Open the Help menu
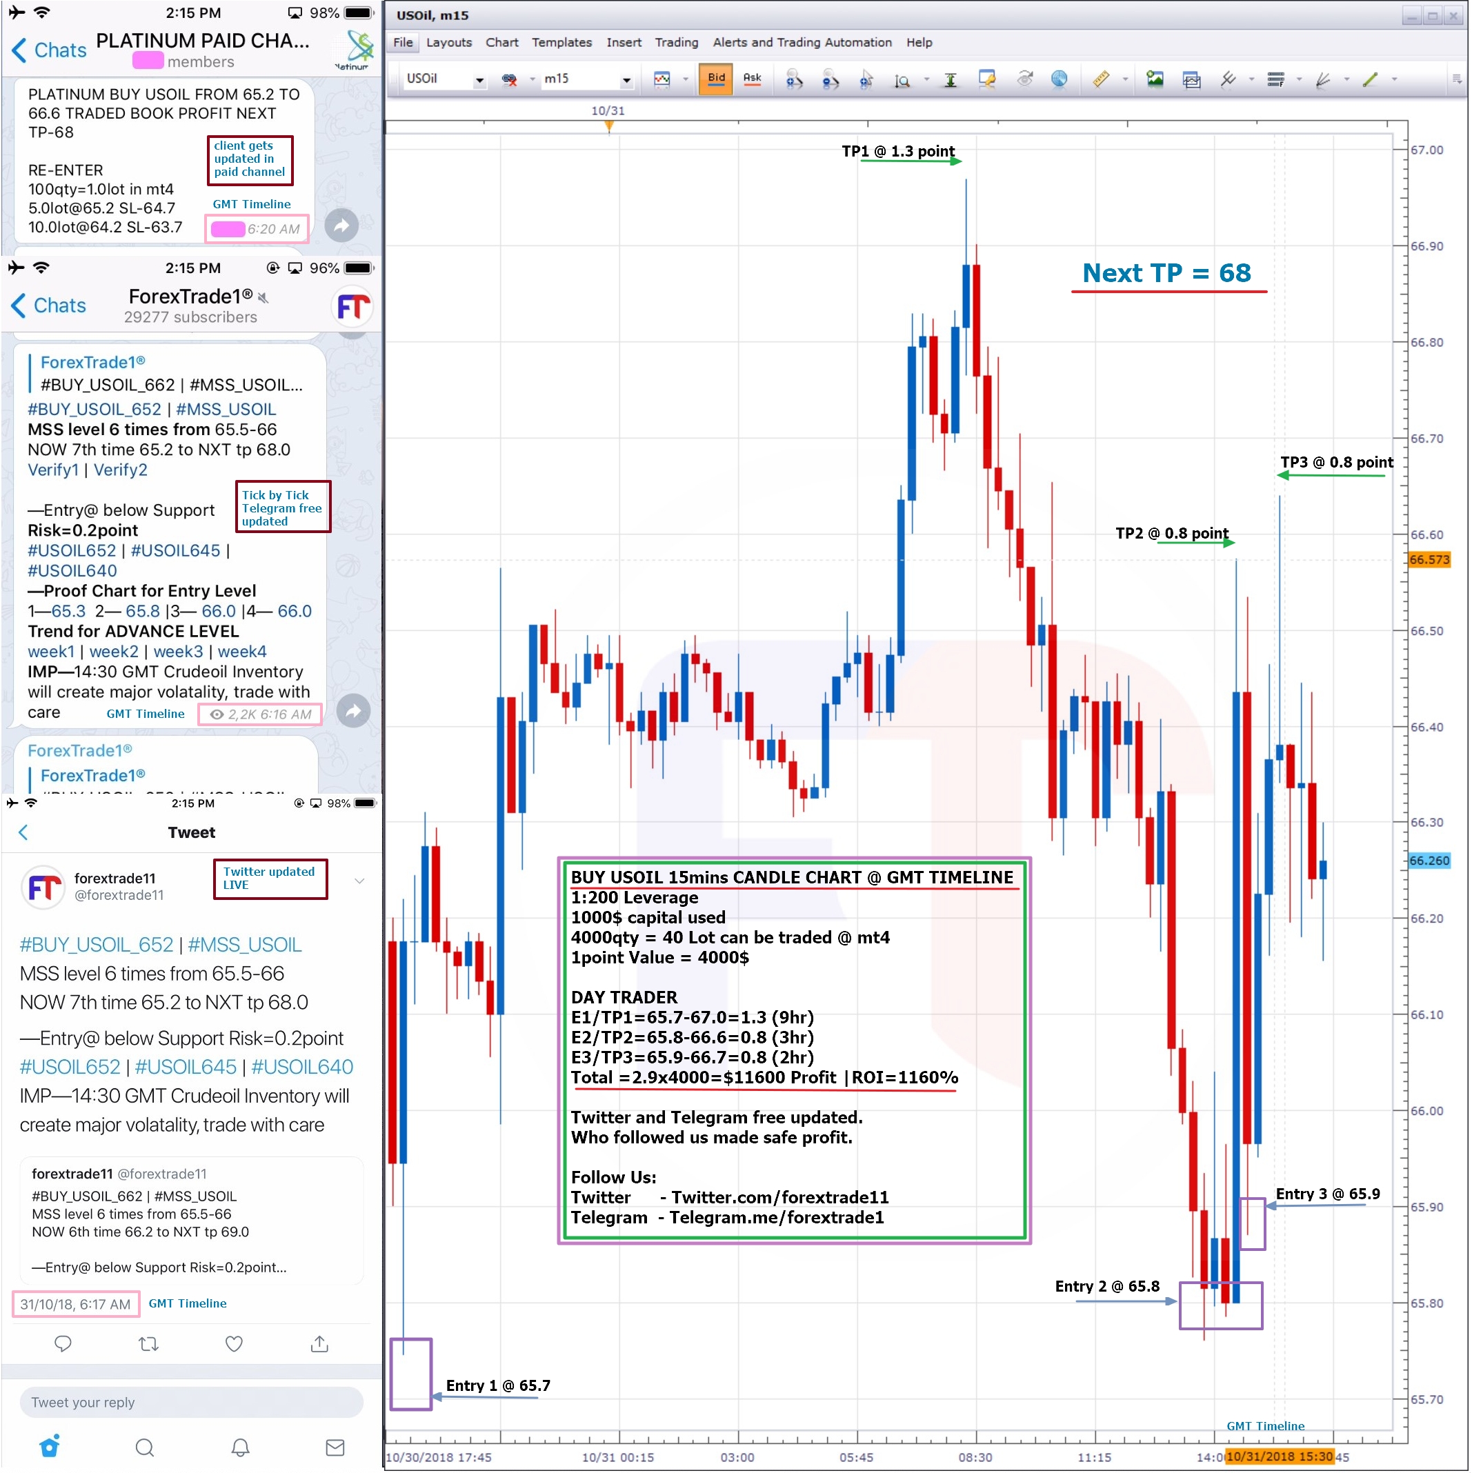The height and width of the screenshot is (1473, 1472). click(918, 43)
